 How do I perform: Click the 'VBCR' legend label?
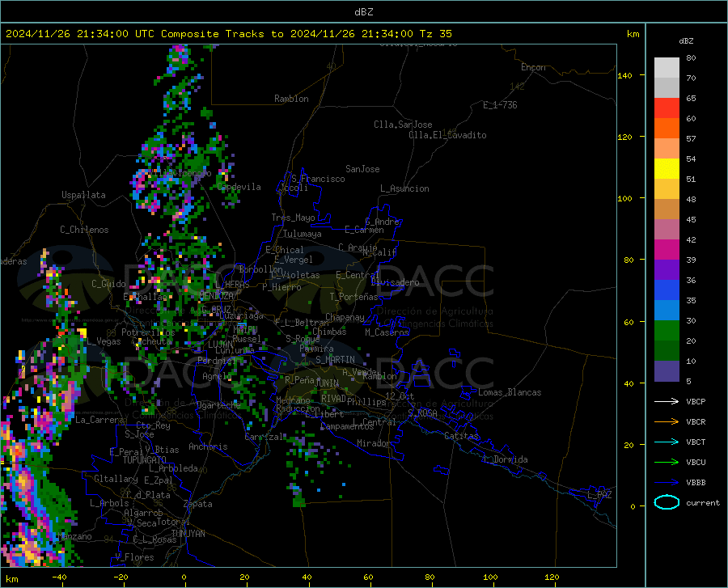pos(696,422)
